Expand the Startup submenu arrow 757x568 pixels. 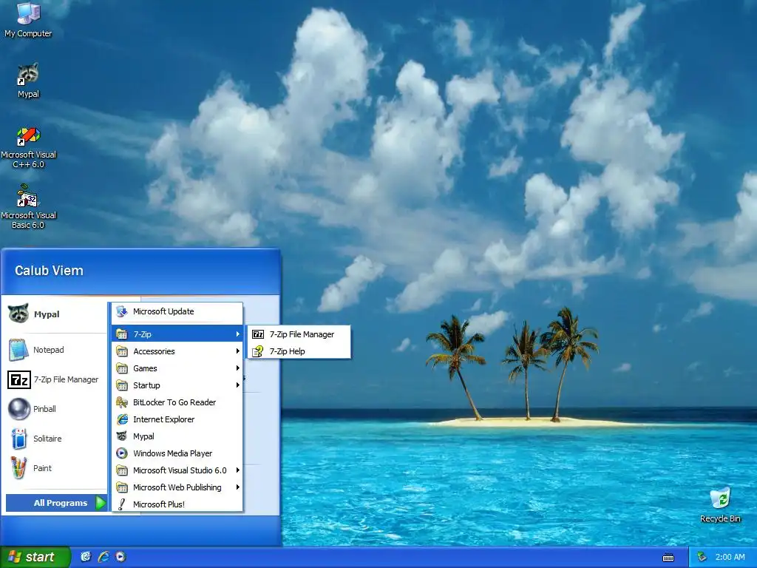coord(237,385)
